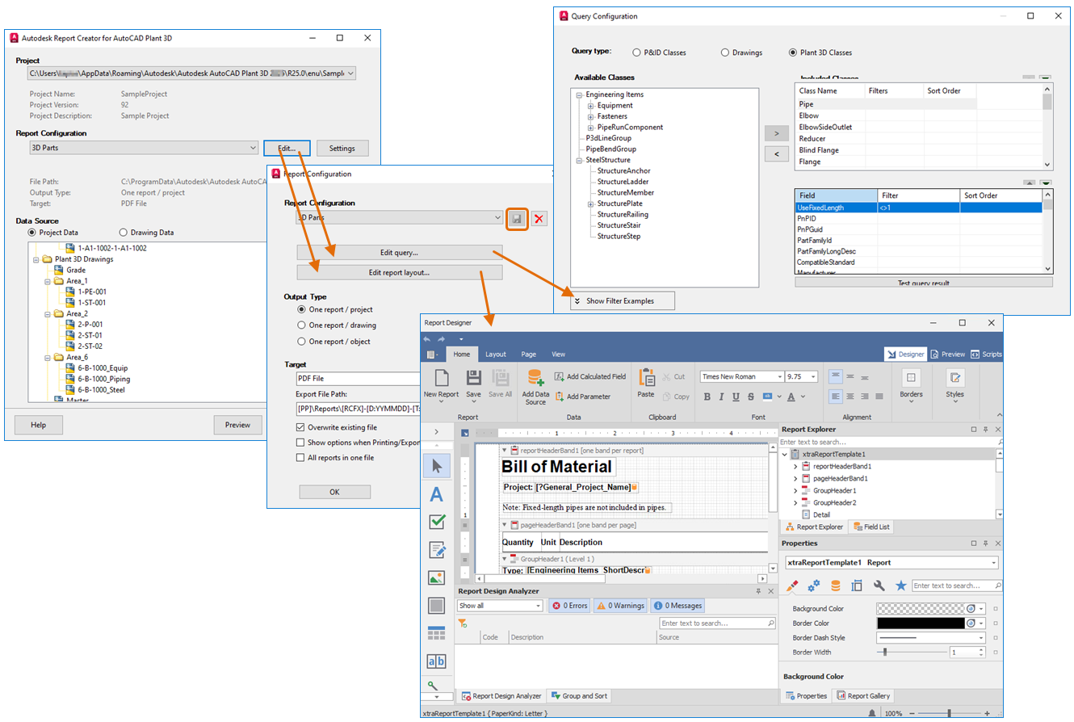1074x722 pixels.
Task: Open the Report Gallery tab
Action: tap(862, 695)
